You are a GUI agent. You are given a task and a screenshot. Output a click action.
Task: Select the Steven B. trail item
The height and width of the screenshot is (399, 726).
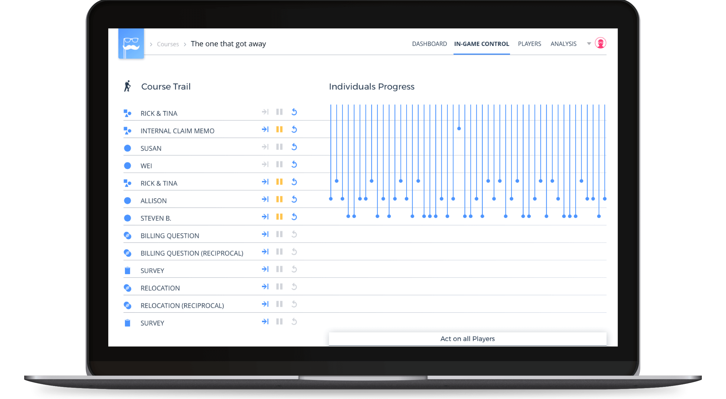click(x=156, y=218)
